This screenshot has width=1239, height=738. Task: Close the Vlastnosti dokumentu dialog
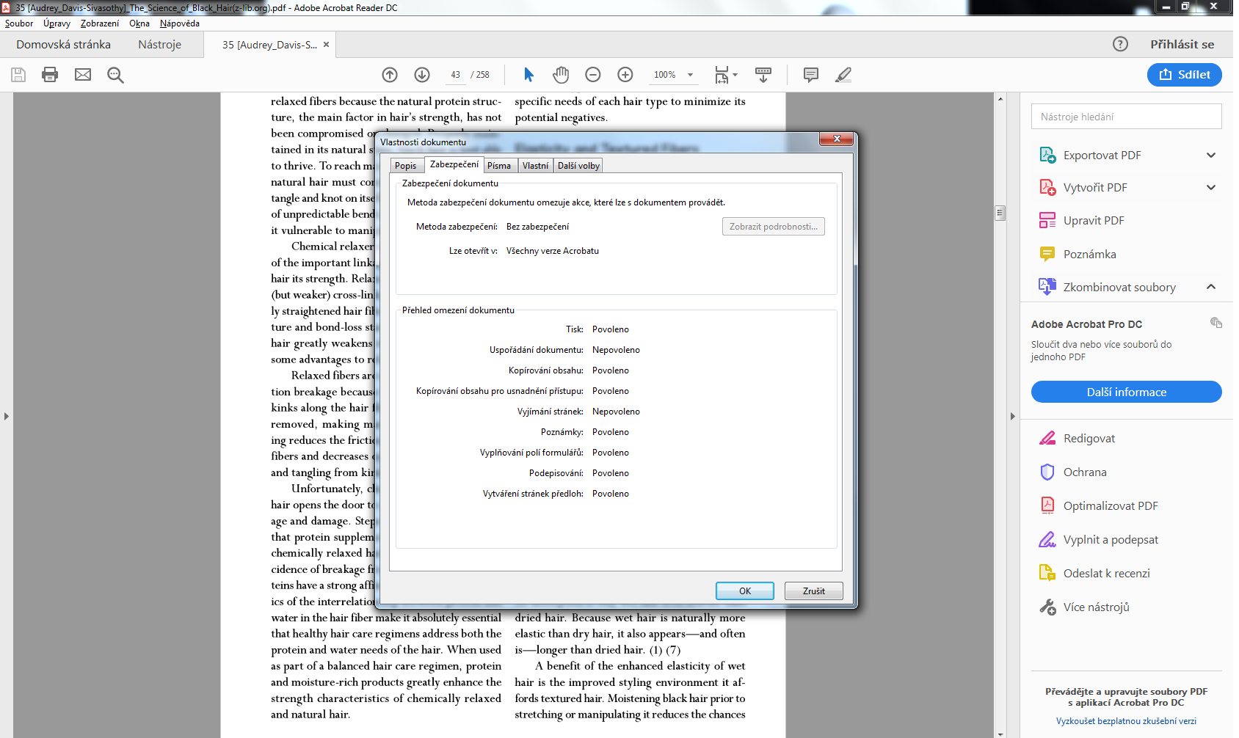point(836,139)
